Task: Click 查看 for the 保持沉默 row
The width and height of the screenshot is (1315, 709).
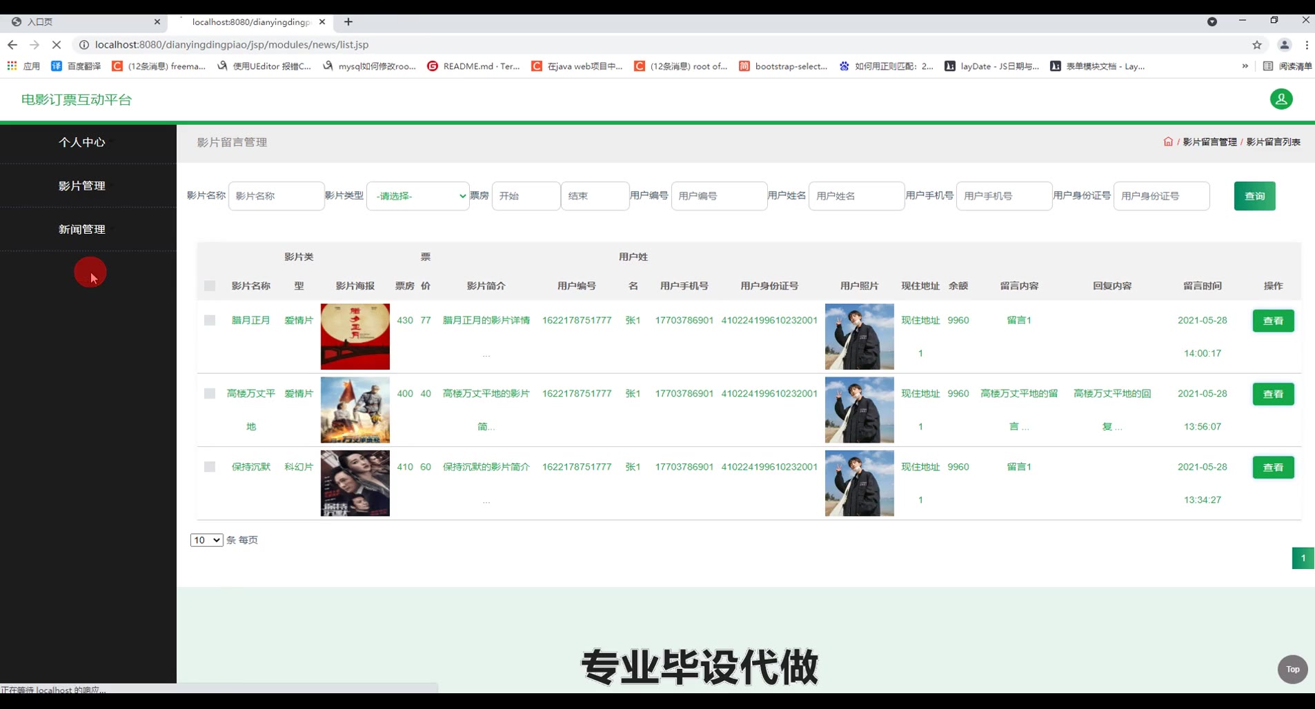Action: (1273, 467)
